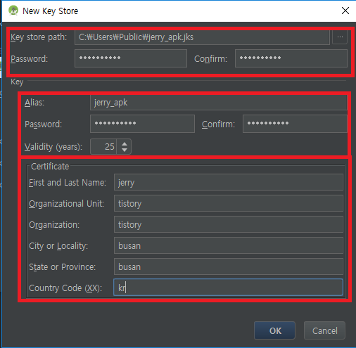Click the Key store path field
Viewport: 356px width, 348px height.
tap(202, 37)
